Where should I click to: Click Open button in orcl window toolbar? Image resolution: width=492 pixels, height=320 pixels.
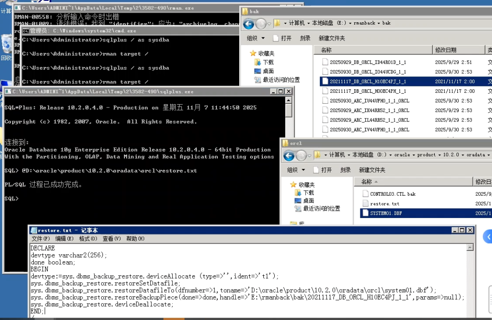point(323,170)
